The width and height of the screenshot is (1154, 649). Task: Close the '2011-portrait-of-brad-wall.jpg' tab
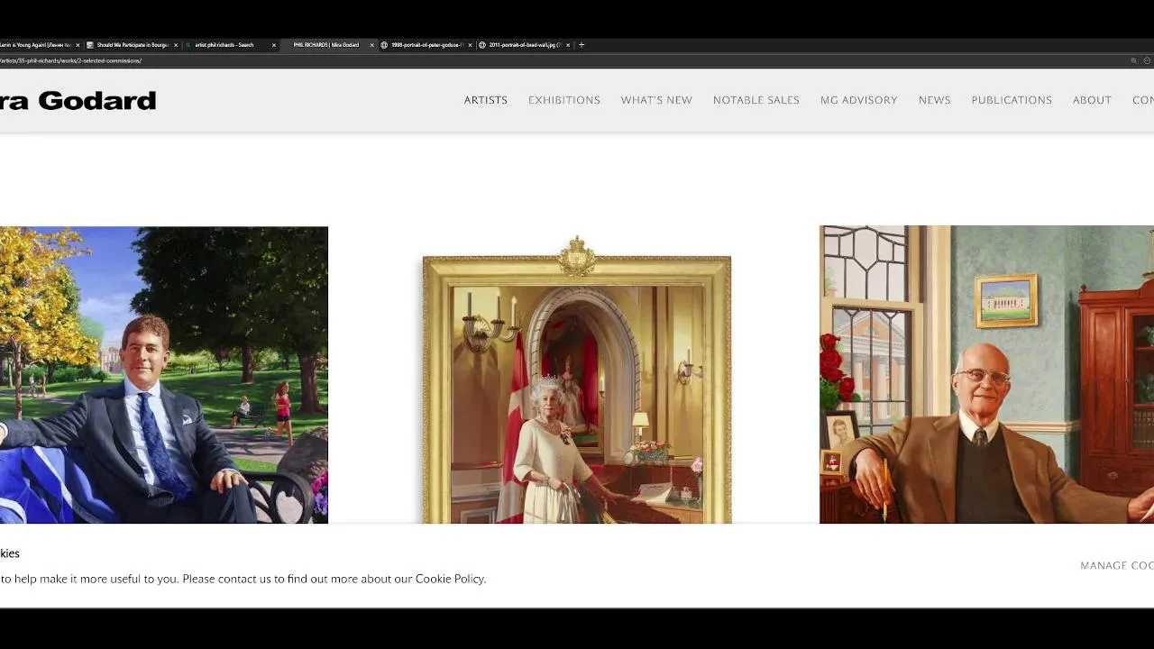click(x=568, y=45)
